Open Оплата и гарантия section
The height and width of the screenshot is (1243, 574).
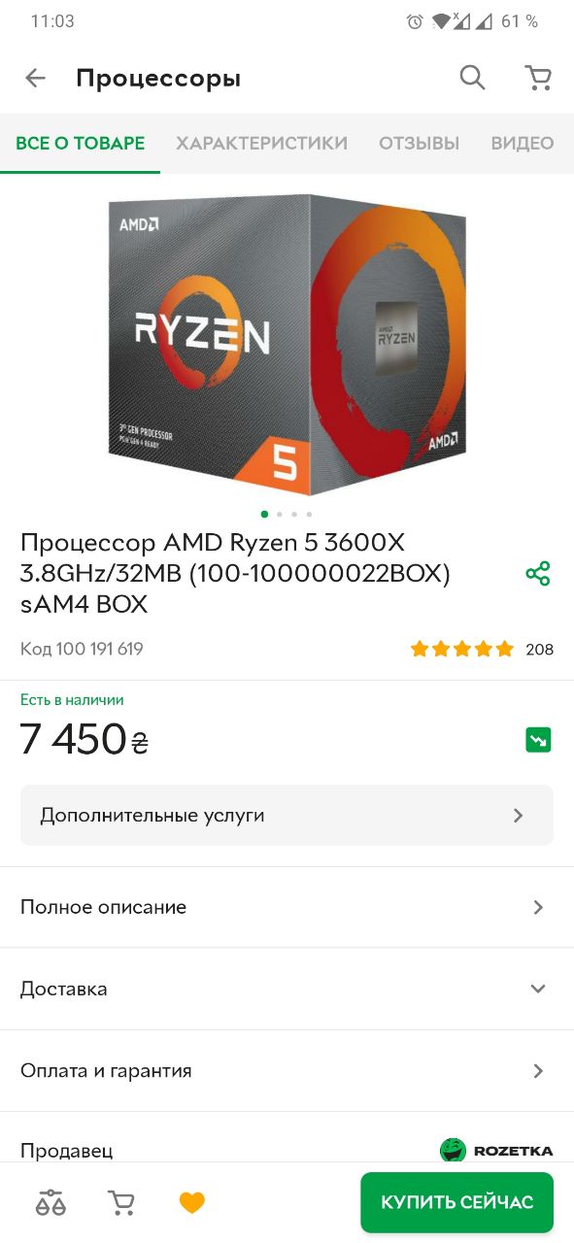tap(287, 1071)
